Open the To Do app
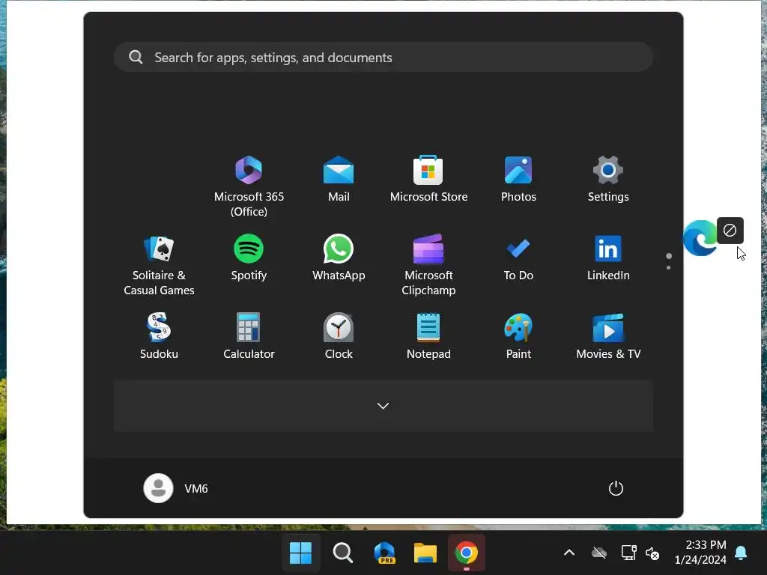The width and height of the screenshot is (767, 575). (x=518, y=258)
